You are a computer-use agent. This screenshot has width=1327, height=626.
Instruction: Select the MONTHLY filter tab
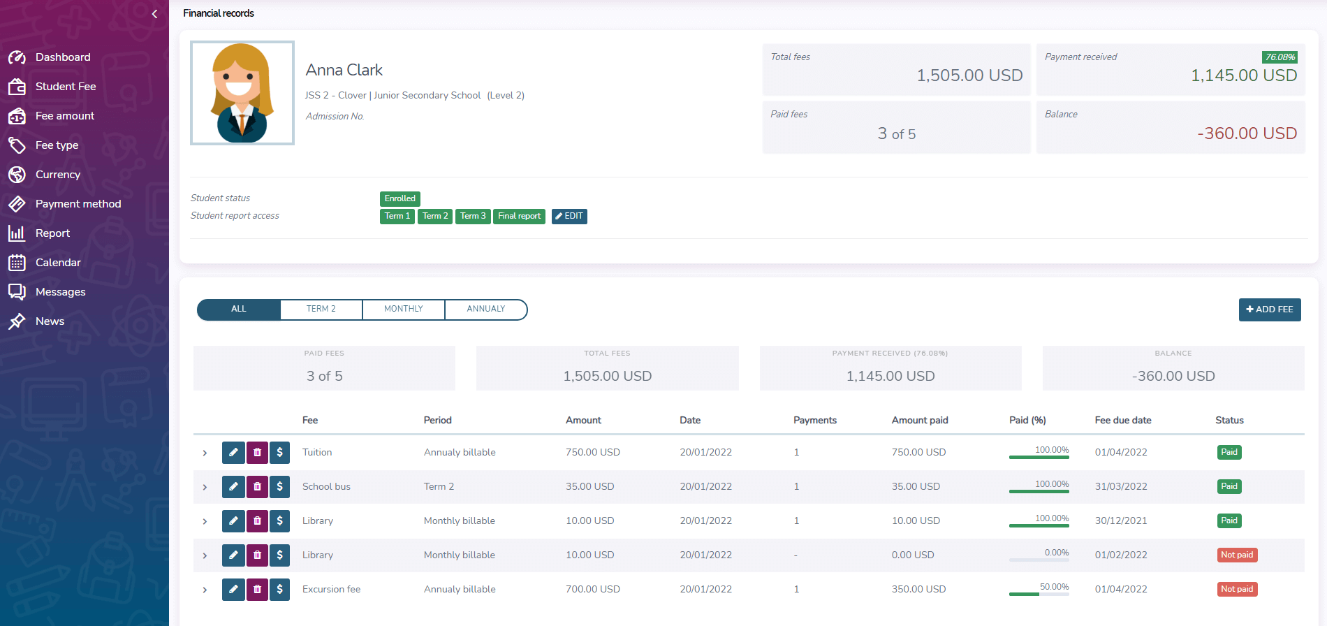coord(404,310)
